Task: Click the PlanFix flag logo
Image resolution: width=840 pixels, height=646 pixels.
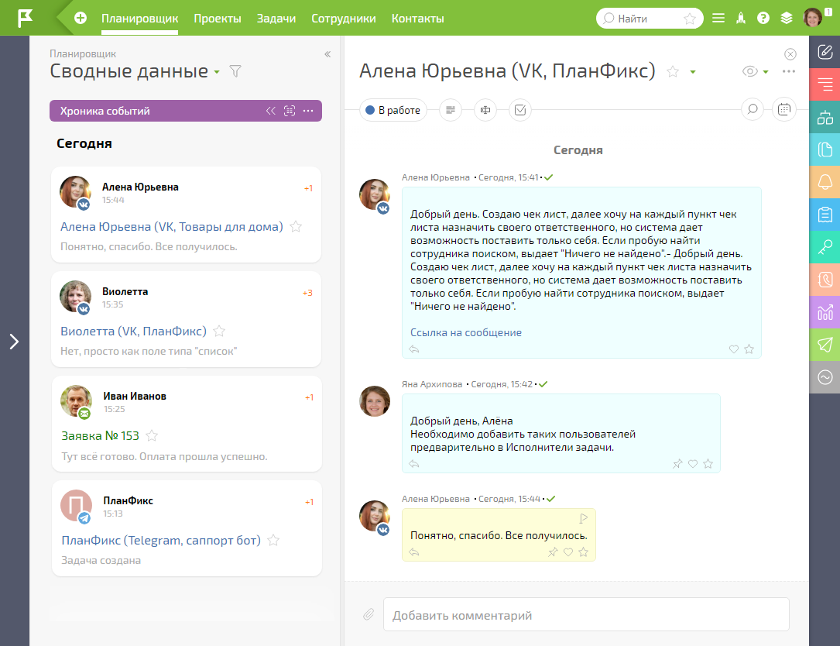Action: click(x=25, y=18)
